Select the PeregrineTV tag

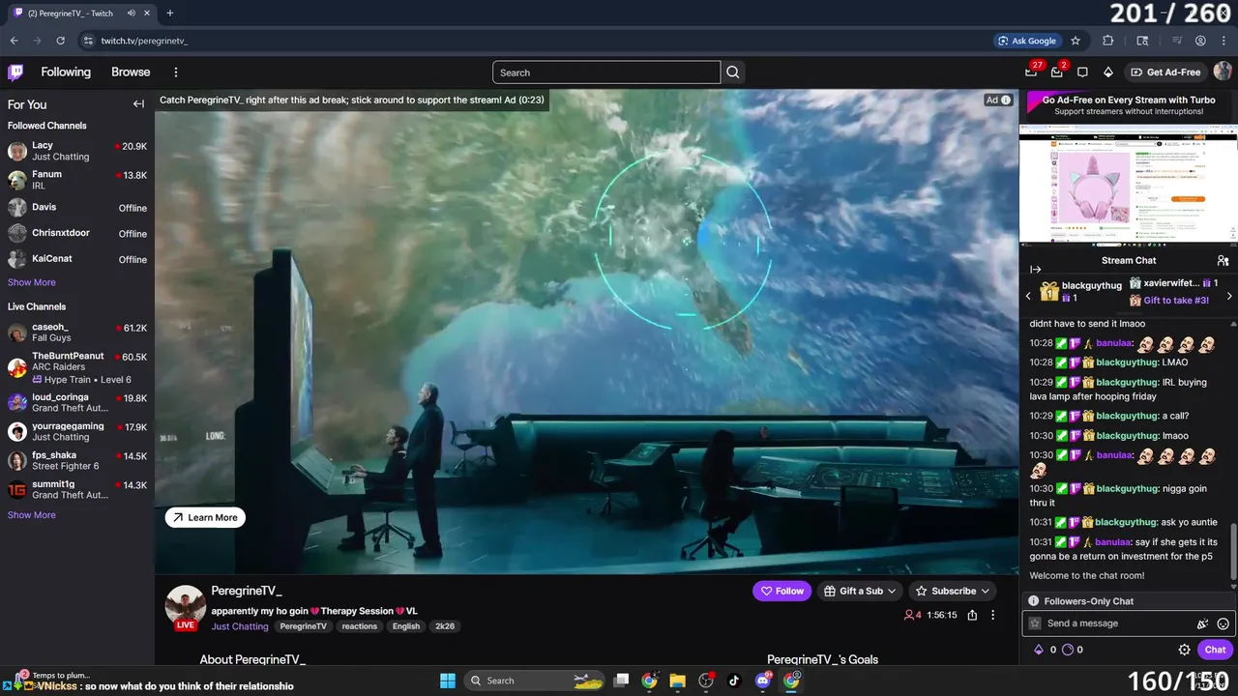303,626
